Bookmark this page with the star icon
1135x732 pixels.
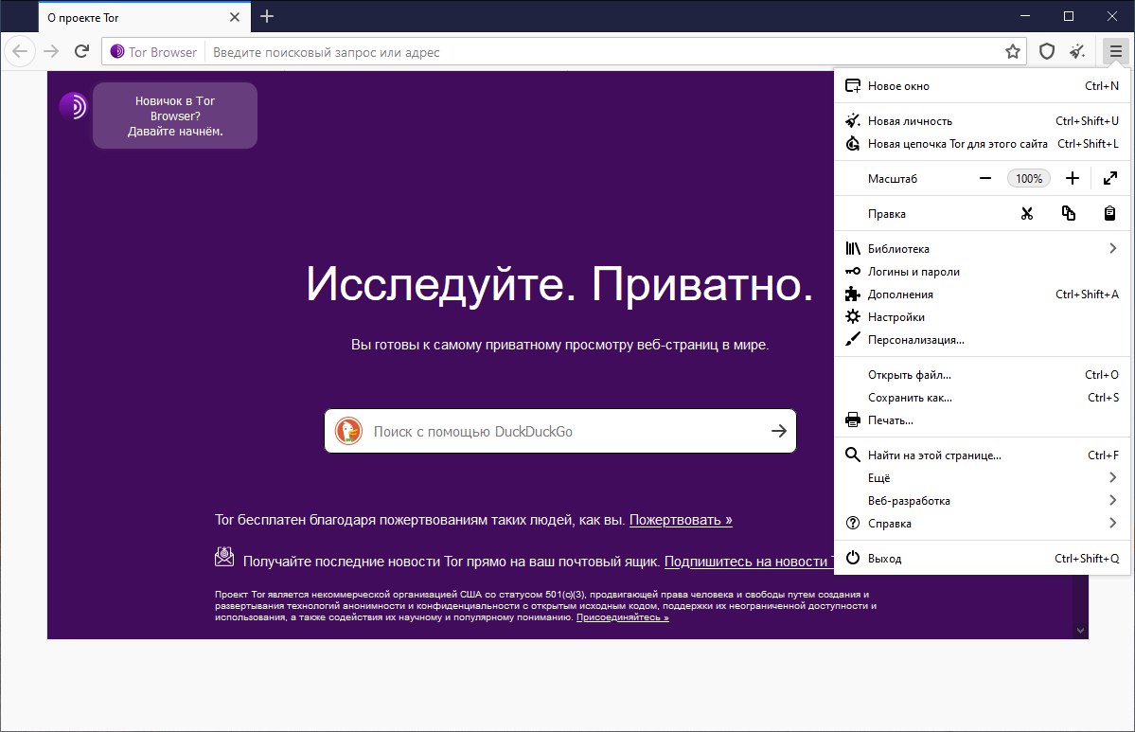coord(1013,51)
